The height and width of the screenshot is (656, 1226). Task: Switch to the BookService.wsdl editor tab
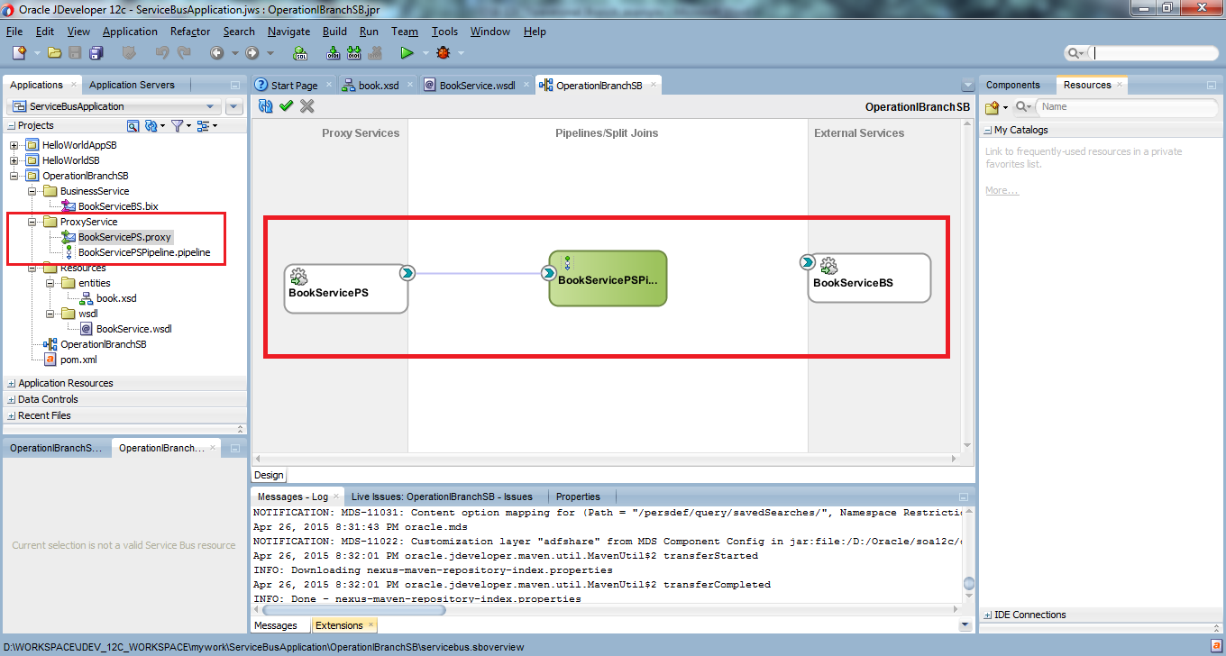tap(475, 86)
